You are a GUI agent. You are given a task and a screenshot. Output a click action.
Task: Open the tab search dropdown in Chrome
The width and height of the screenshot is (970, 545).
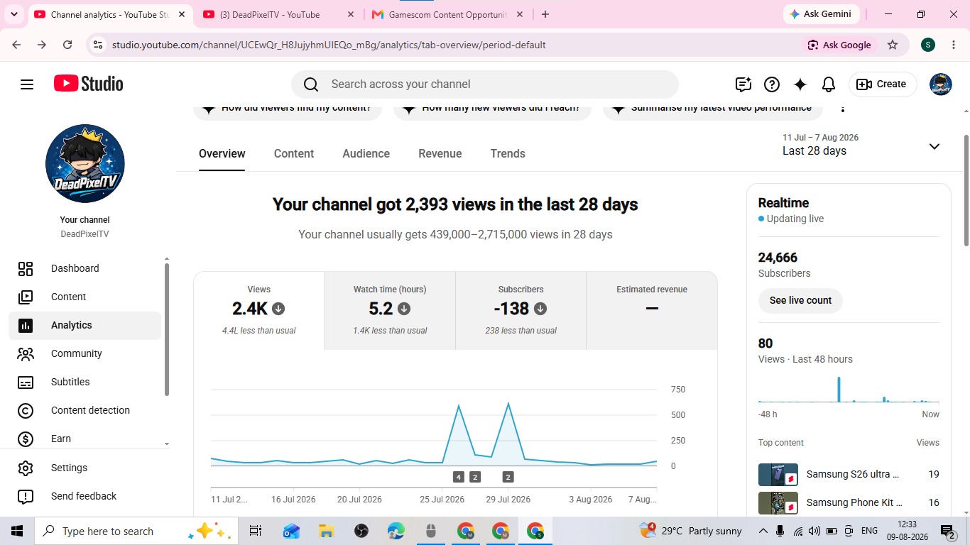14,14
